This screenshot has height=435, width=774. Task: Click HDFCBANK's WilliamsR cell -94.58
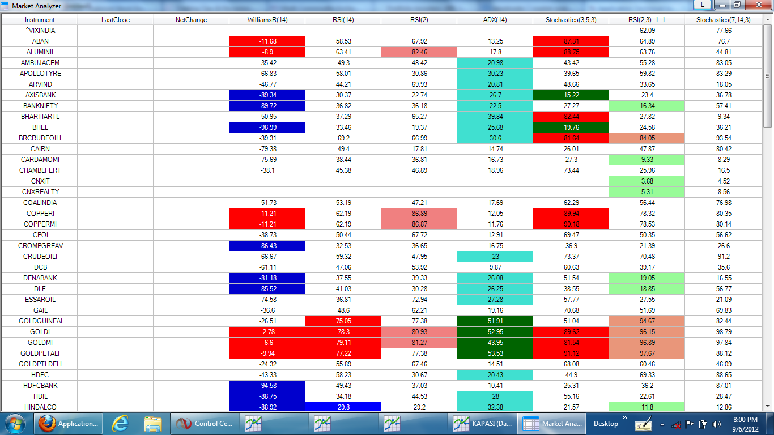tap(267, 386)
